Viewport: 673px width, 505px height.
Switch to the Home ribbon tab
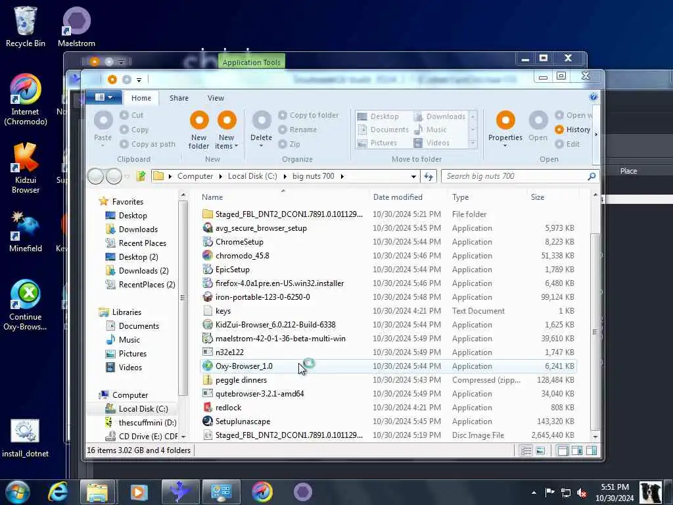141,98
